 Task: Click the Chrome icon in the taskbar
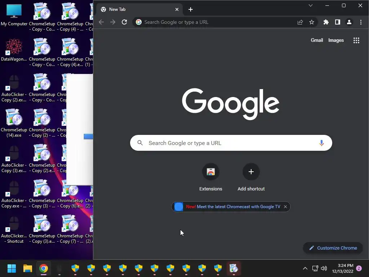coord(44,268)
